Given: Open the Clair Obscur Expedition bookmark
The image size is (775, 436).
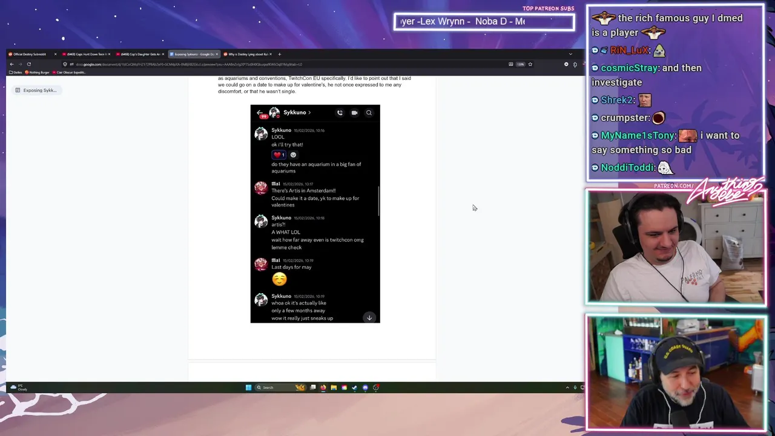Looking at the screenshot, I should tap(70, 72).
